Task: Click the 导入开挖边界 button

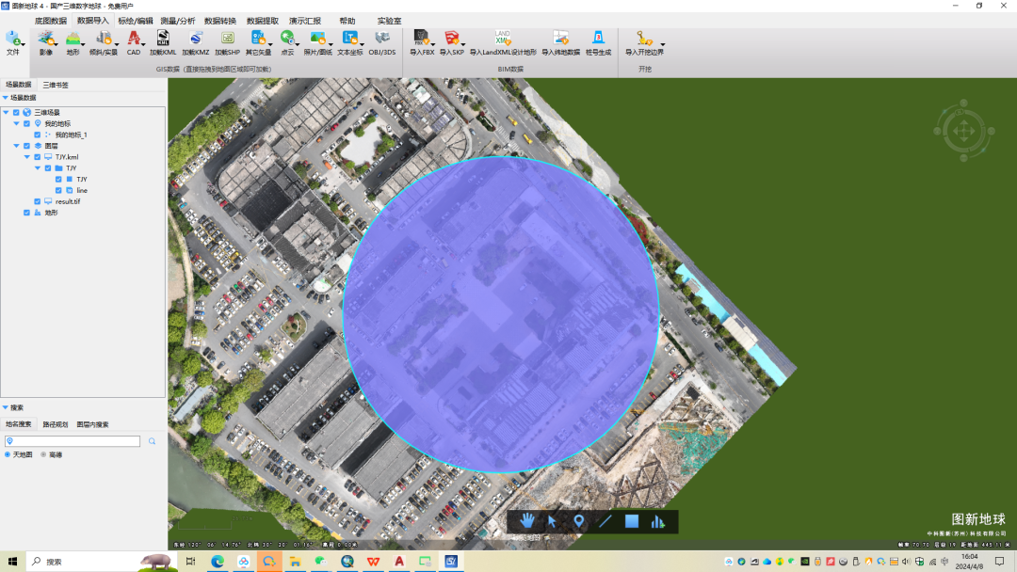Action: point(645,42)
